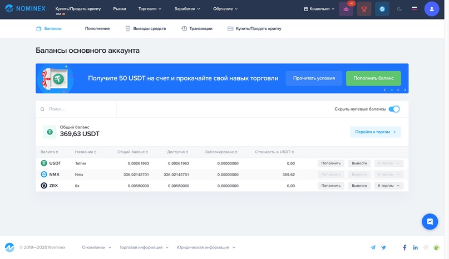The image size is (449, 259).
Task: Open the chat support floating button
Action: coord(430,222)
